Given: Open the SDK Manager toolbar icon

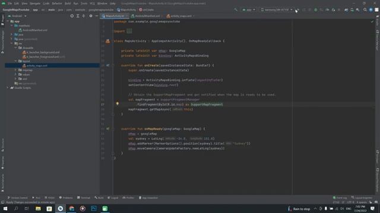Looking at the screenshot, I should pos(357,10).
